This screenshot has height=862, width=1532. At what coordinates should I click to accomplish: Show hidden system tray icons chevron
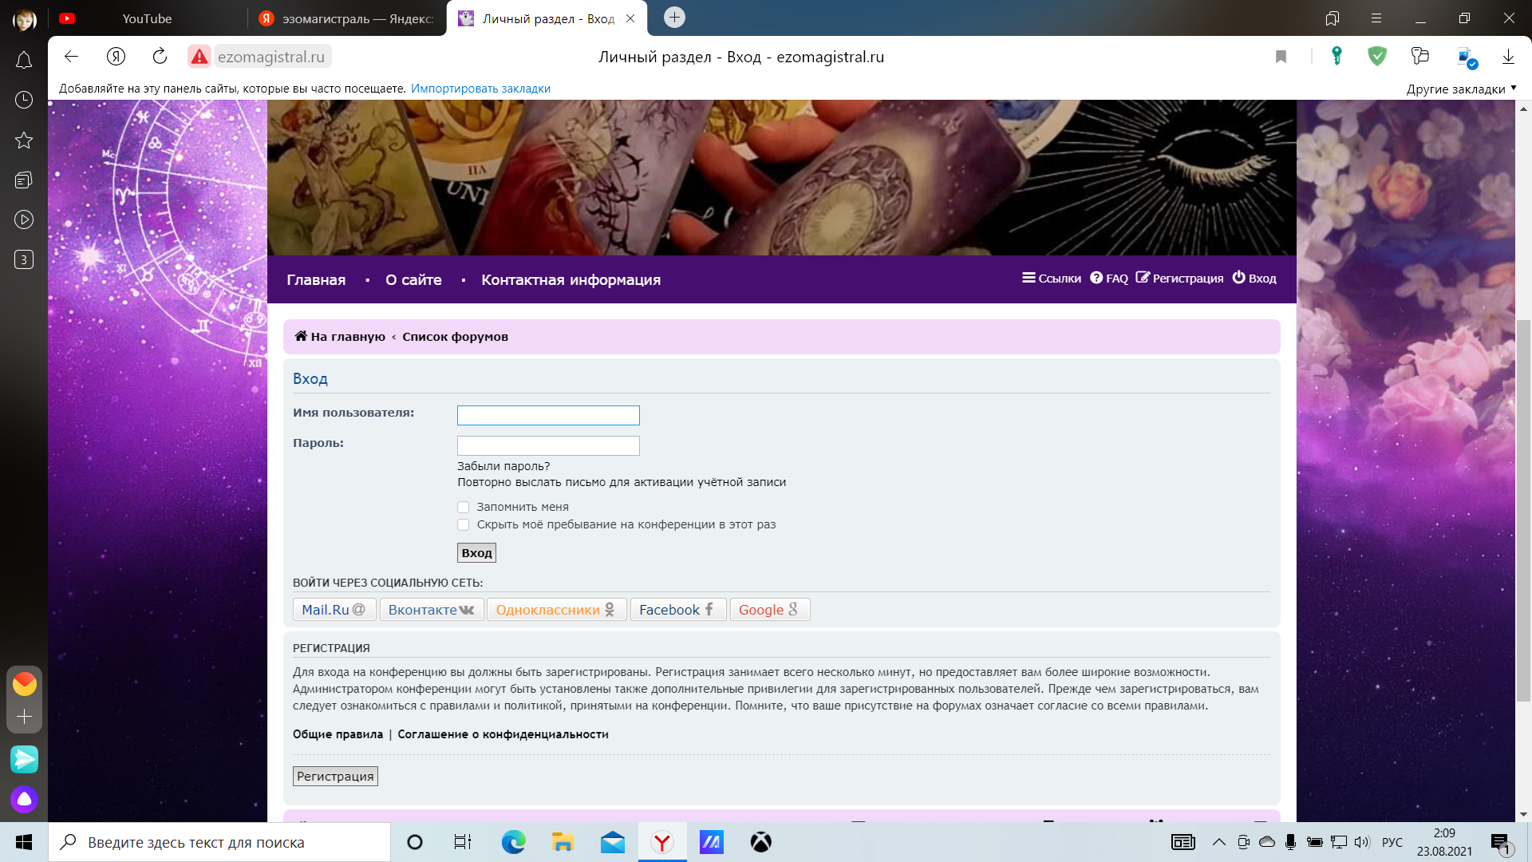click(x=1218, y=842)
